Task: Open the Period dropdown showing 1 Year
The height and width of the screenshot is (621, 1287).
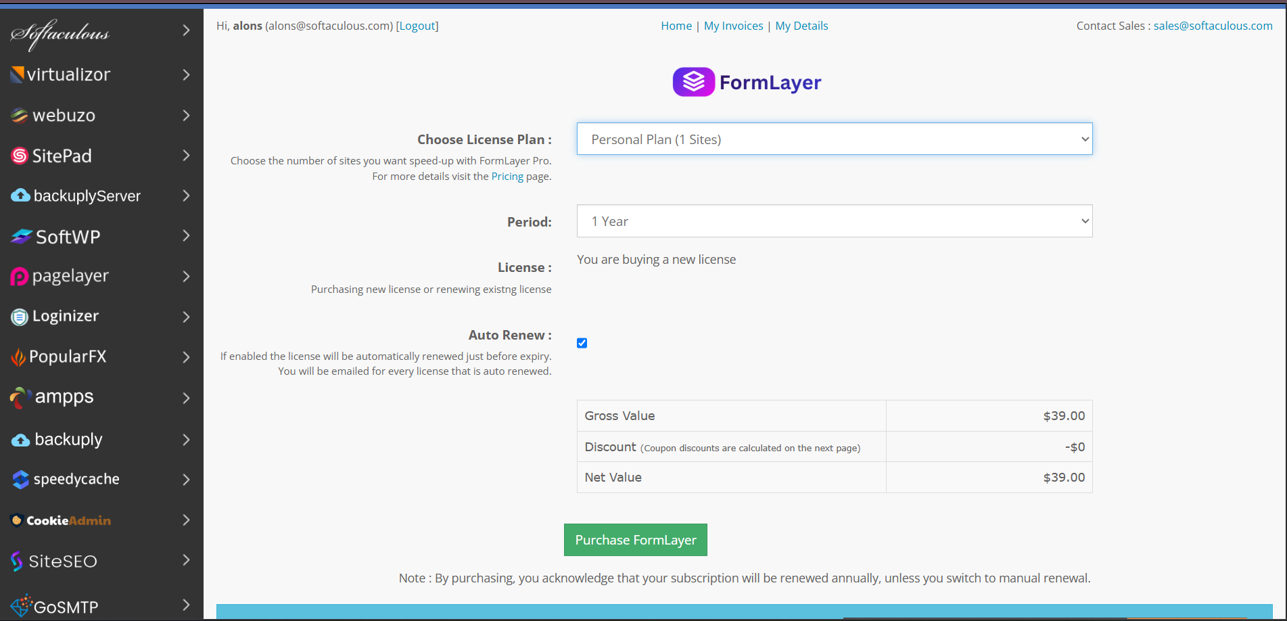Action: pyautogui.click(x=835, y=221)
